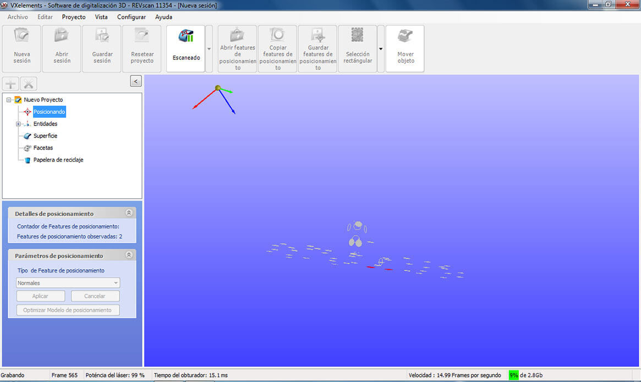Click Contador de Features de posicionamiento text
641x382 pixels.
pyautogui.click(x=68, y=226)
